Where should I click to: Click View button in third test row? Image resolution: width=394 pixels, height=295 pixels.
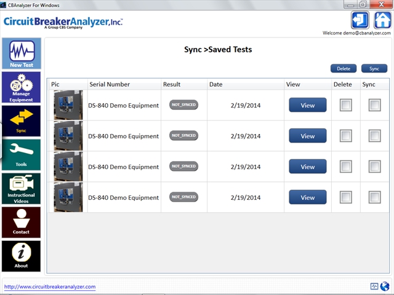point(308,167)
